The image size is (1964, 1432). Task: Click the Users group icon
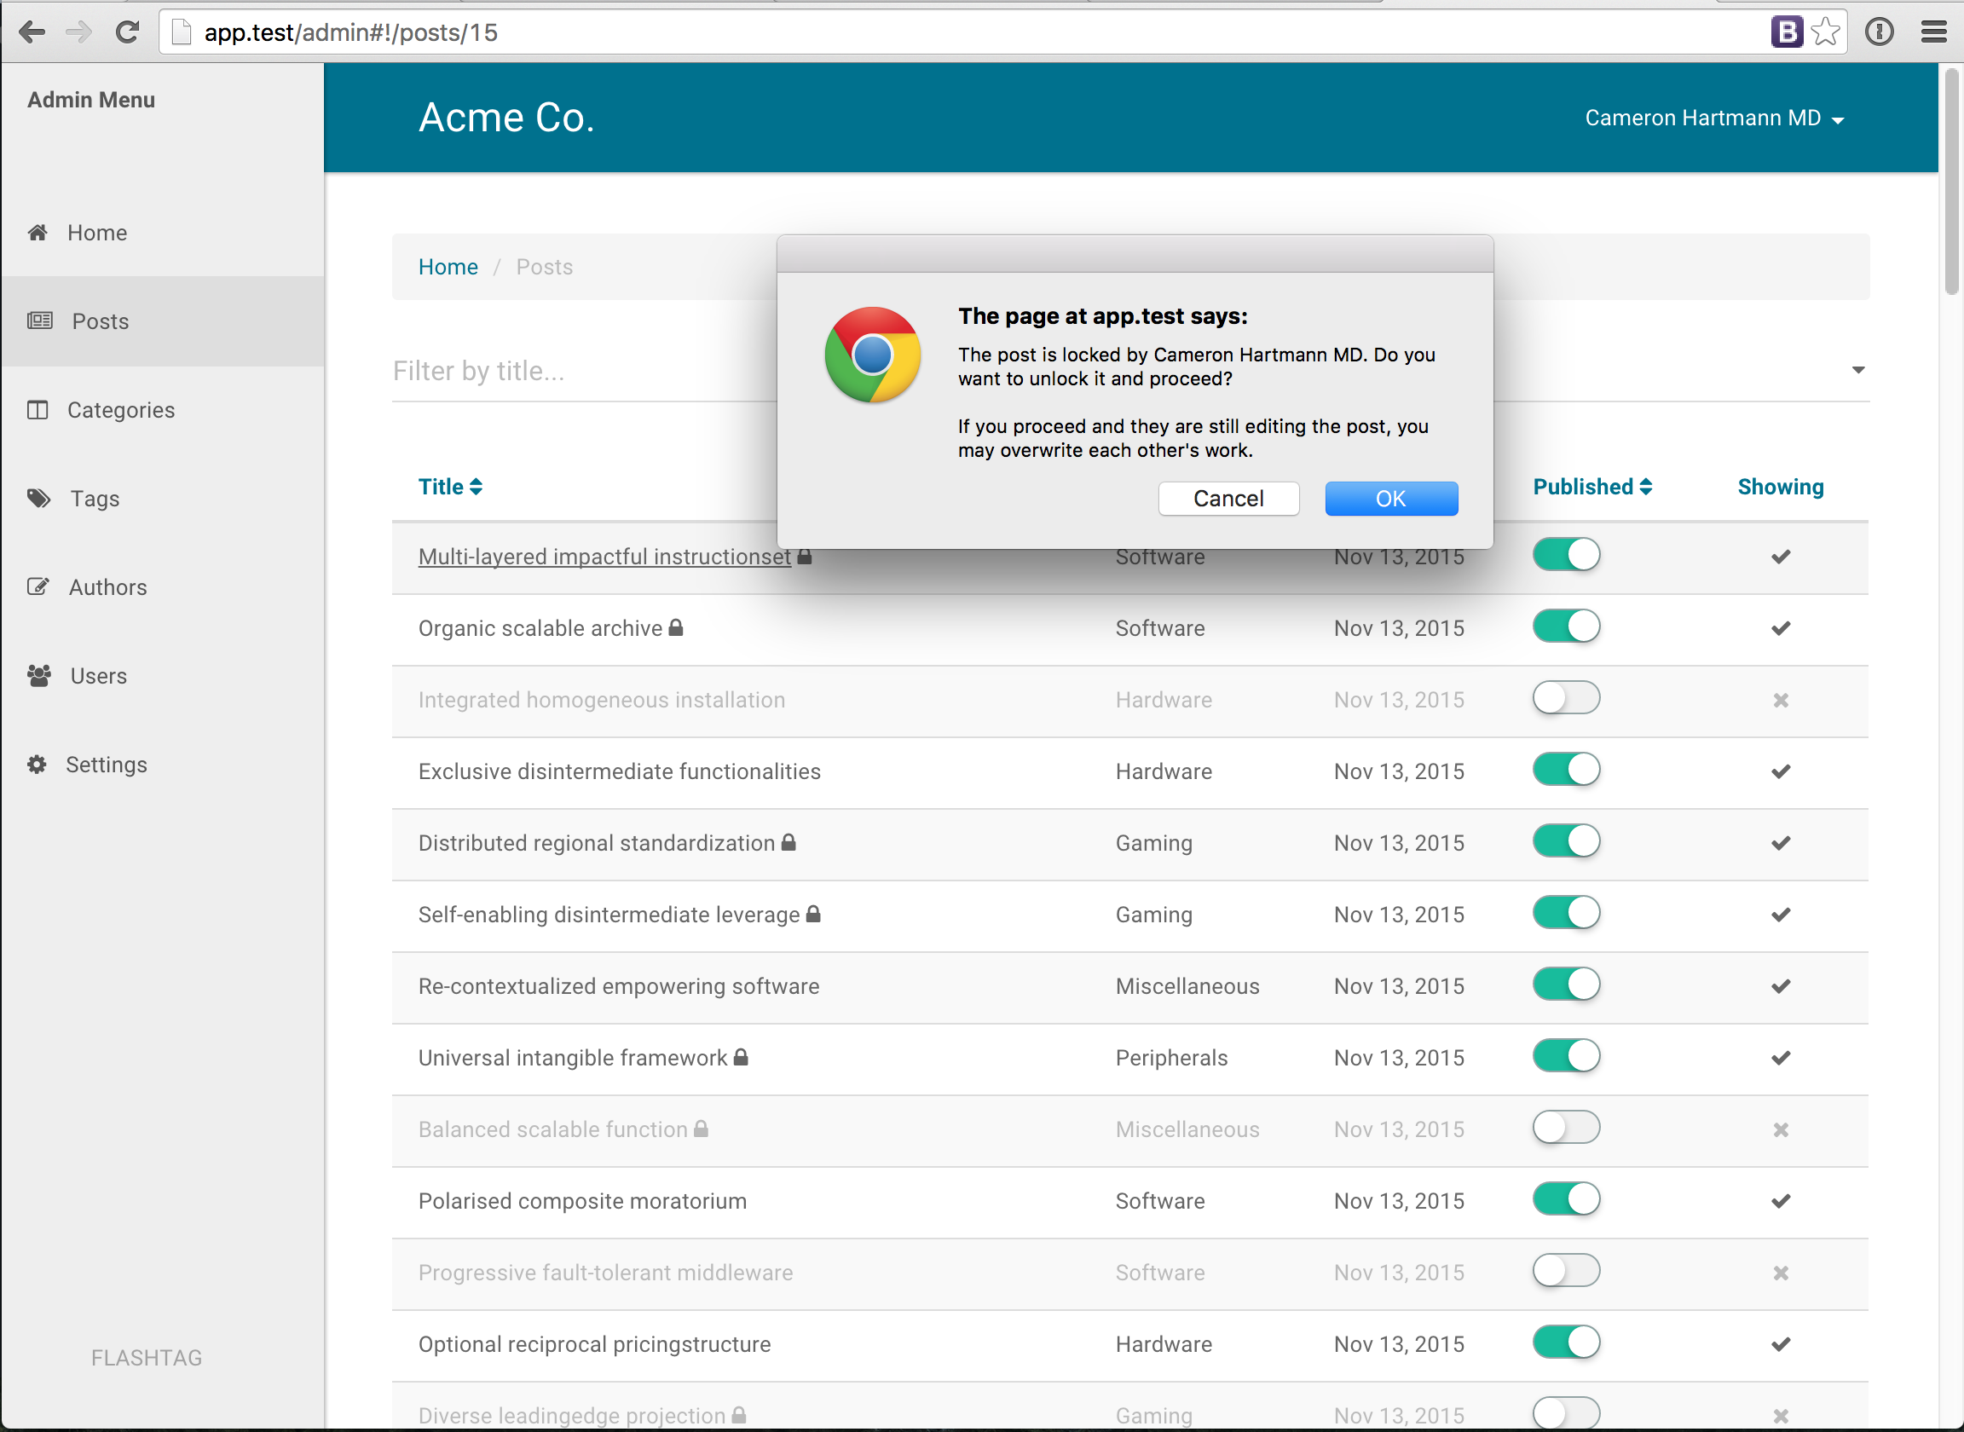tap(38, 675)
